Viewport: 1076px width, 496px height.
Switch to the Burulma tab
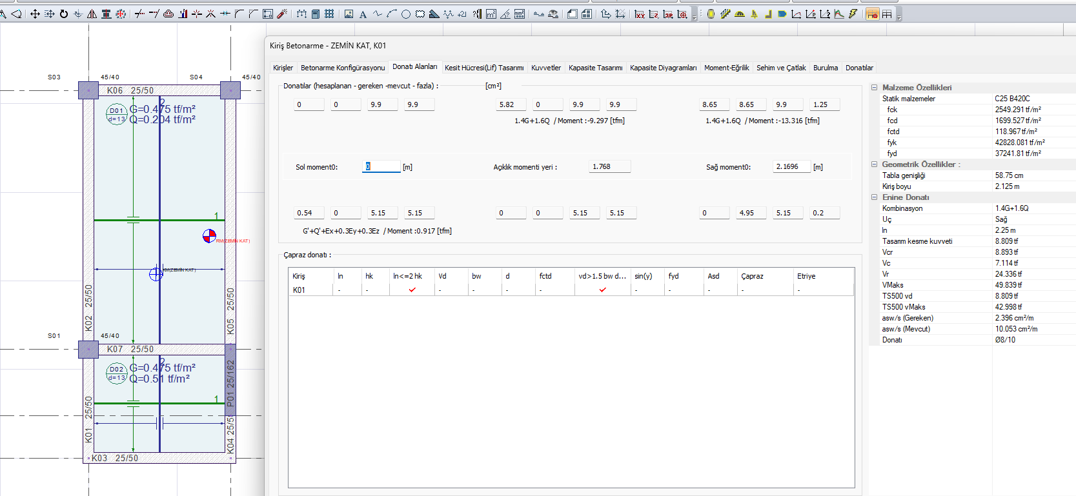pos(826,68)
